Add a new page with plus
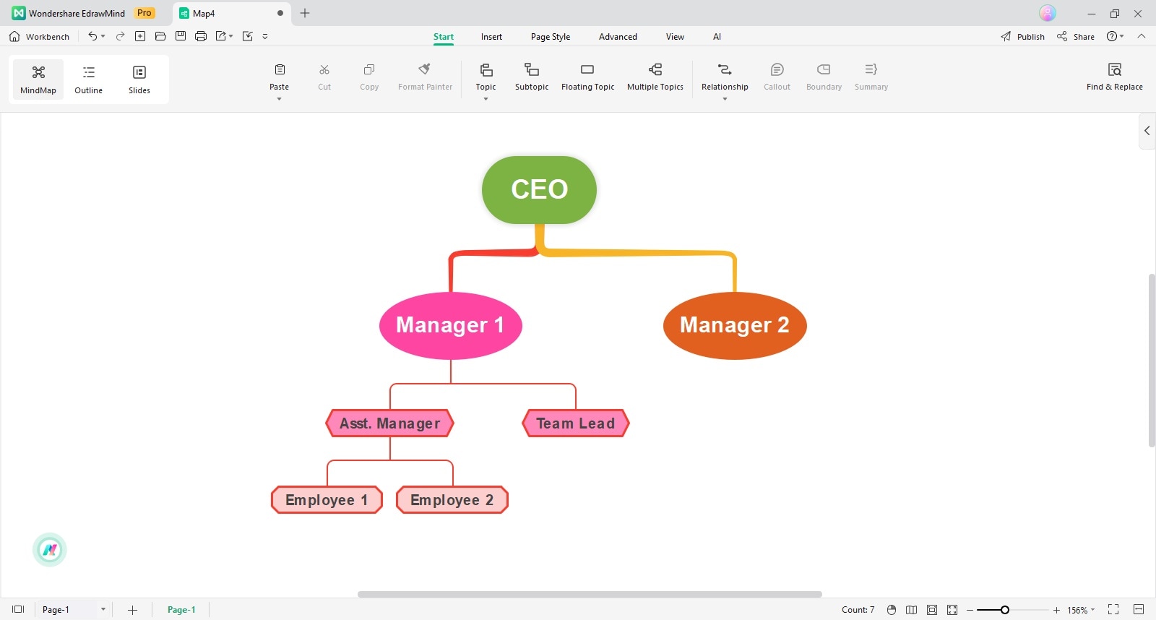The width and height of the screenshot is (1156, 620). click(132, 610)
